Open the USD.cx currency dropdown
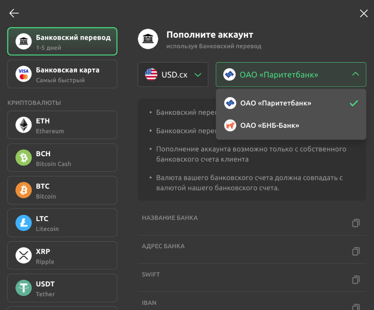This screenshot has height=310, width=374. click(173, 75)
